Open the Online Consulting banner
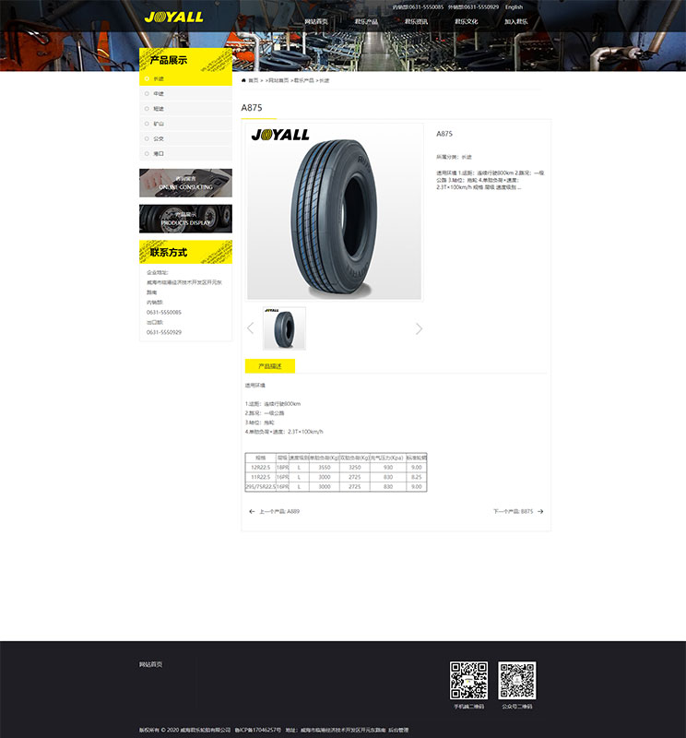This screenshot has width=686, height=738. pos(185,183)
